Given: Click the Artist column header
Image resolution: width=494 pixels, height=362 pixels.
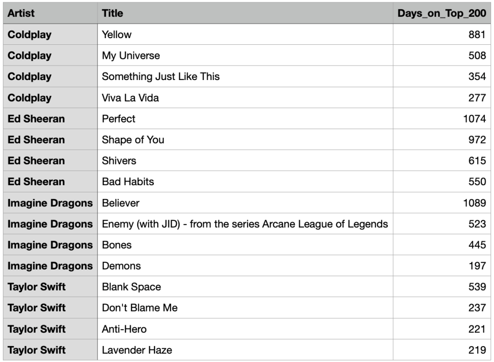Looking at the screenshot, I should point(21,13).
